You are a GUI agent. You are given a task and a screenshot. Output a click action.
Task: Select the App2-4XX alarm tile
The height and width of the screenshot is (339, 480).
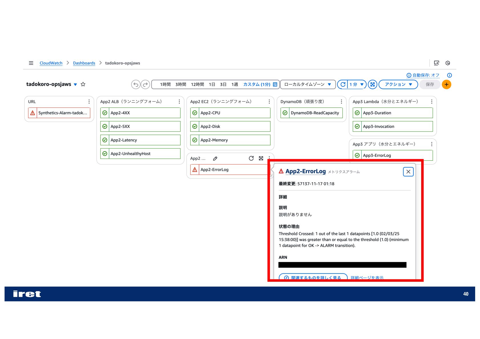(140, 113)
